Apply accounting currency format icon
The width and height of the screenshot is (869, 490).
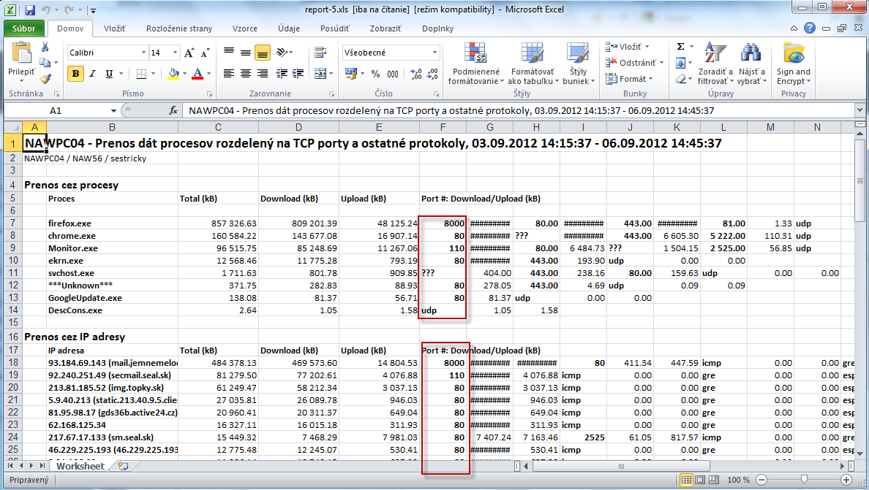click(x=351, y=74)
